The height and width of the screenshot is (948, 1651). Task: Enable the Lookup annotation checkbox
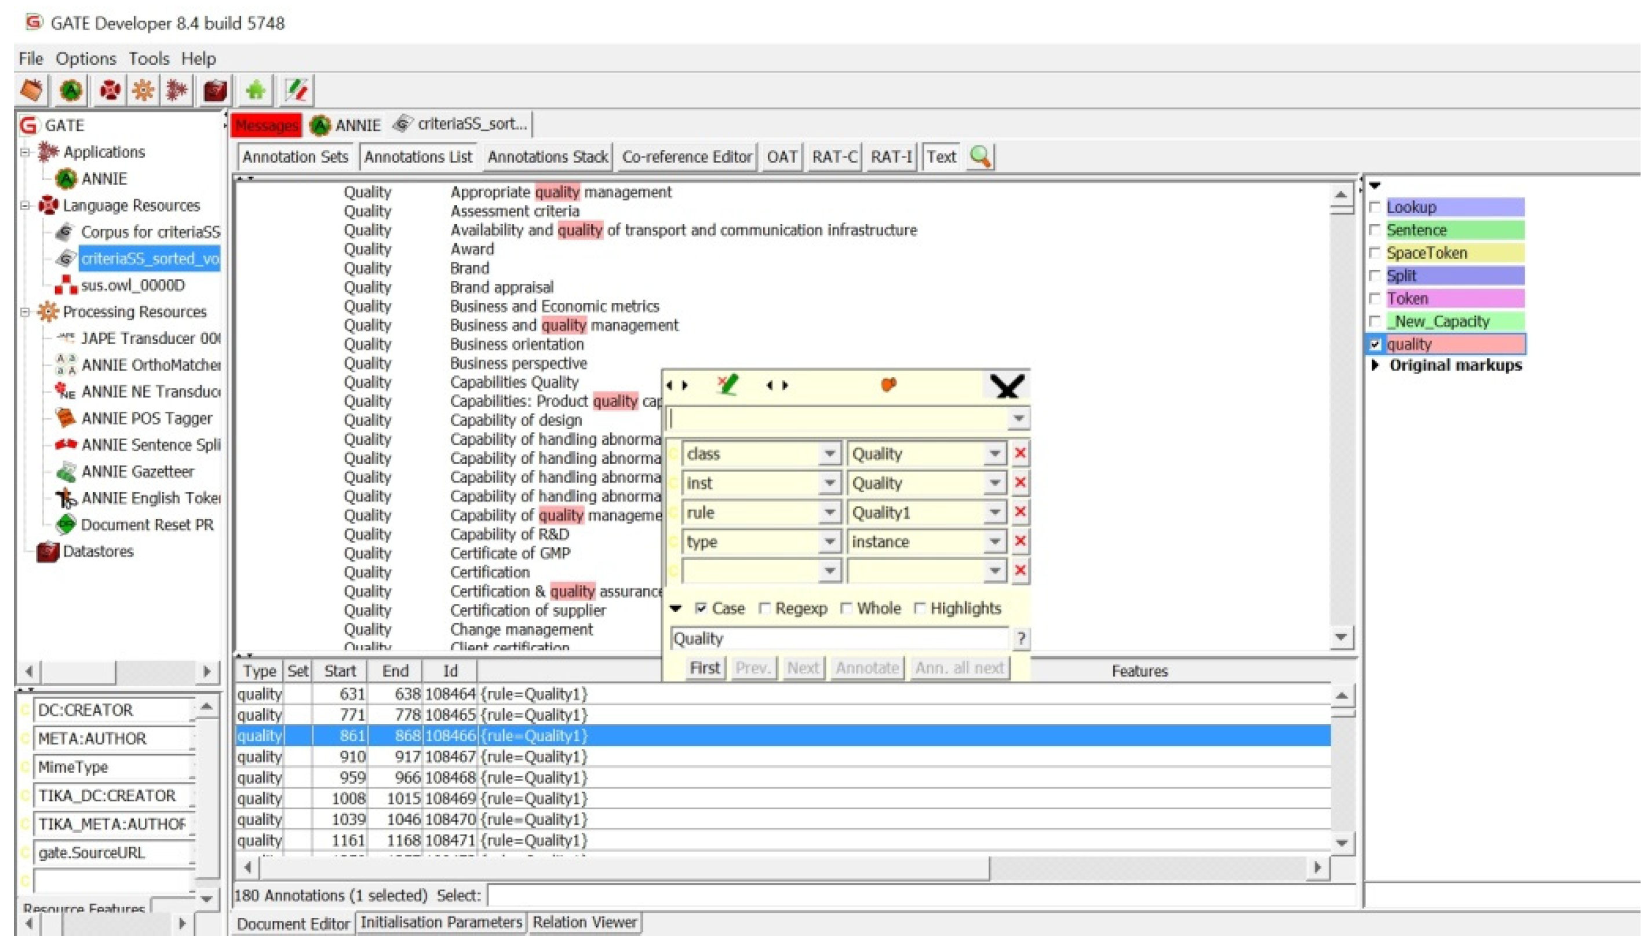(1375, 207)
